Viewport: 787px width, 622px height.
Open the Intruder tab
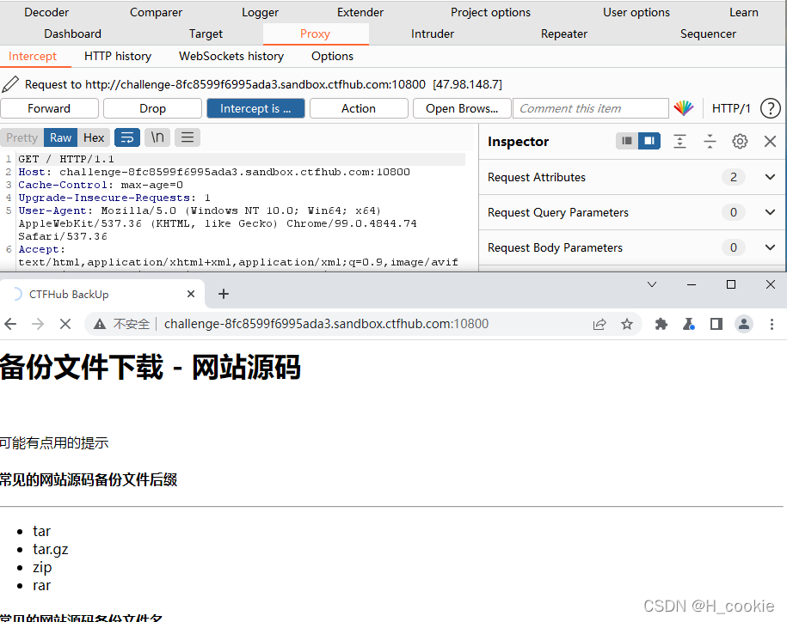click(x=432, y=34)
